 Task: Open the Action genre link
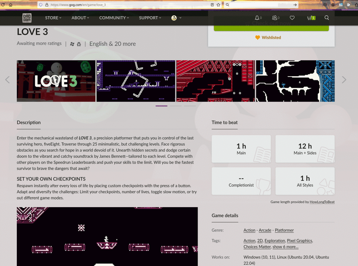pos(249,230)
